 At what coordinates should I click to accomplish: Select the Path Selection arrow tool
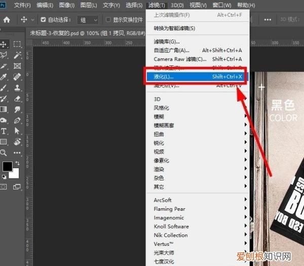17,131
